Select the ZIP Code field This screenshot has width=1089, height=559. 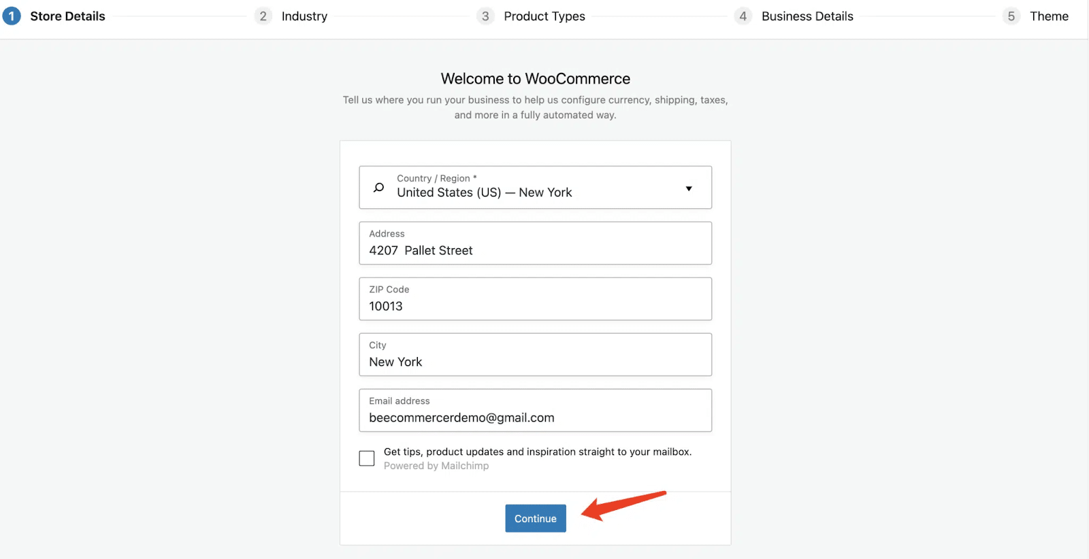pos(536,299)
